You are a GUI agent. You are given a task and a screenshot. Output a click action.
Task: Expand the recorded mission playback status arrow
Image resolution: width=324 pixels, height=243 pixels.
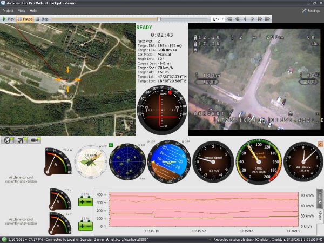[x=211, y=239]
